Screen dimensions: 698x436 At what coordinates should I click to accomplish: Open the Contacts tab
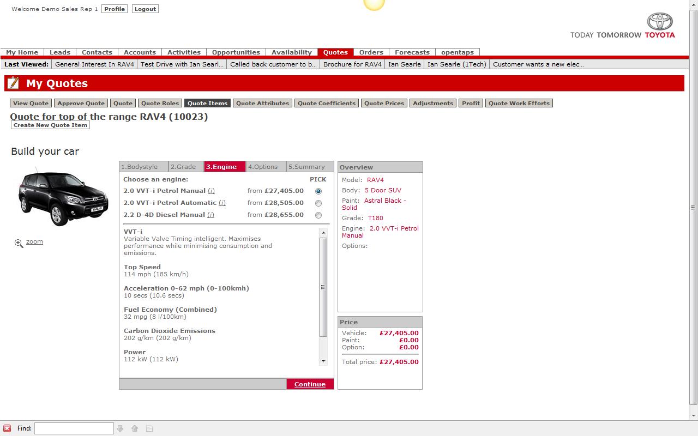(97, 52)
